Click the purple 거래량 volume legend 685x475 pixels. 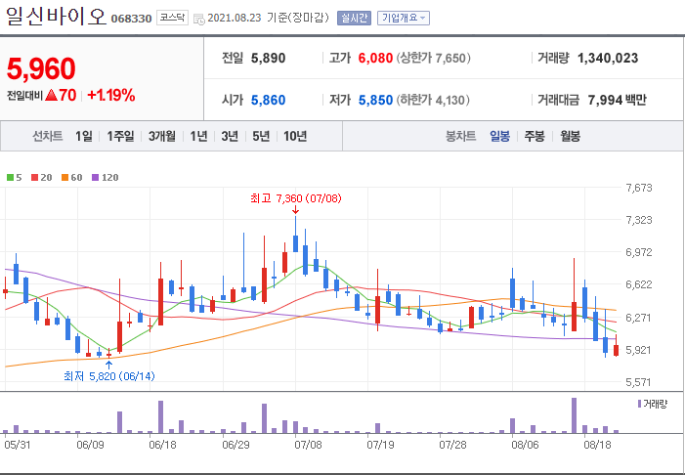[x=653, y=404]
